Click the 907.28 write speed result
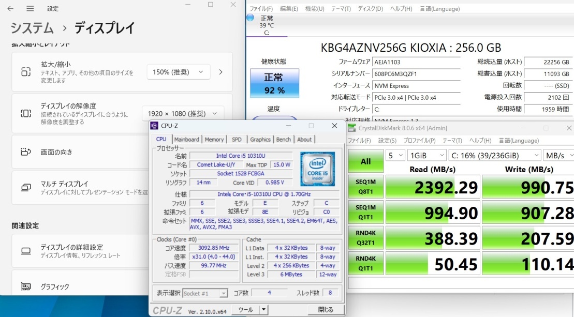Screen dimensions: 574x317 tap(528, 213)
